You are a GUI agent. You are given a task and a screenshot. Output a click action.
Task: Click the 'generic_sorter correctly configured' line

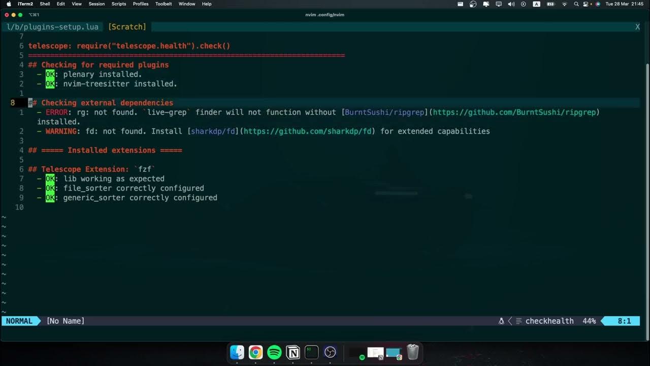coord(127,198)
